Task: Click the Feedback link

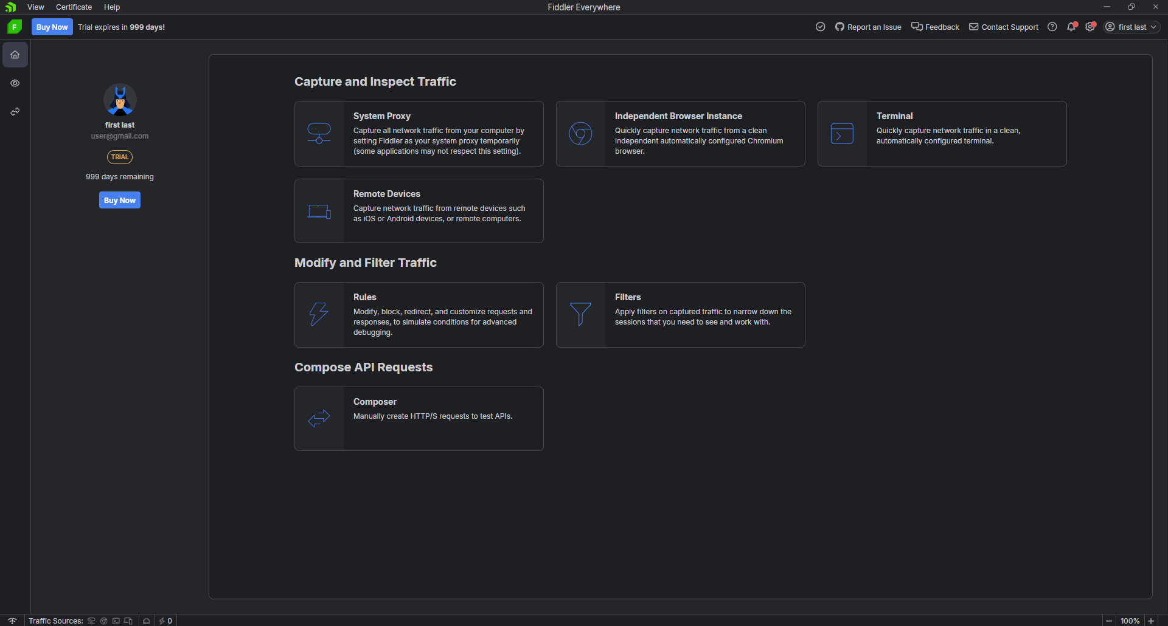Action: [x=935, y=27]
